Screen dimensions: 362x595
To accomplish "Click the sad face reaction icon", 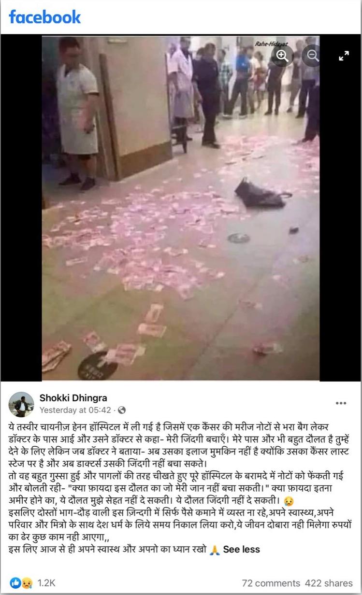I will (x=27, y=583).
